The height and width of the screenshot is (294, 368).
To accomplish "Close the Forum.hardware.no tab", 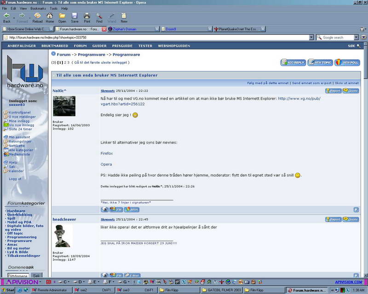I will [x=104, y=29].
